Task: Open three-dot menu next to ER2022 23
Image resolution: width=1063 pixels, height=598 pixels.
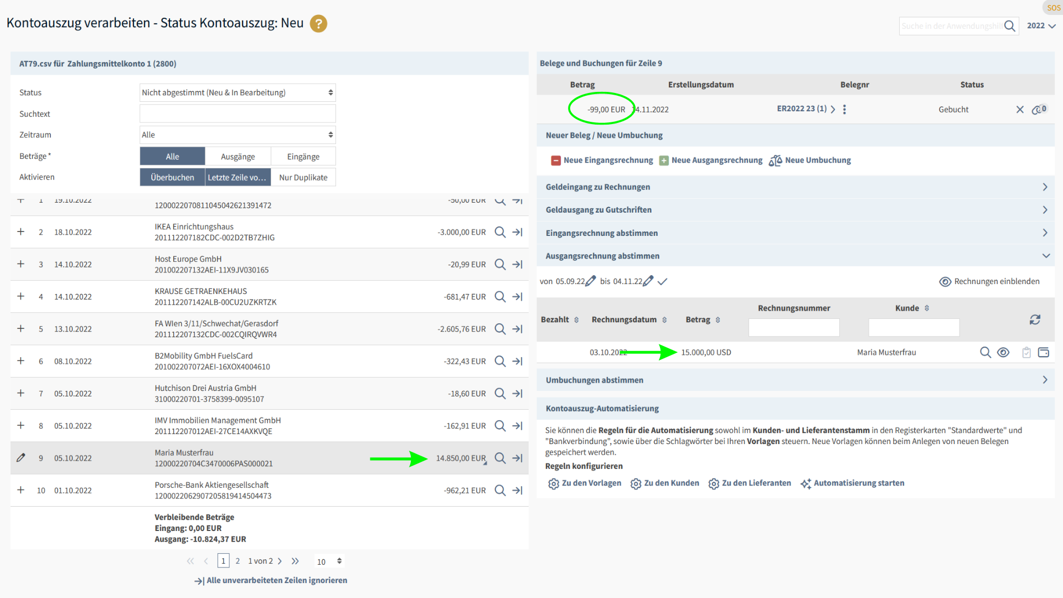Action: pyautogui.click(x=844, y=110)
